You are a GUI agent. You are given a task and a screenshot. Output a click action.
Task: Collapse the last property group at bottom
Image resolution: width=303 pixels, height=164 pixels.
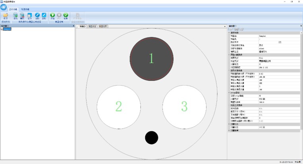(229, 130)
